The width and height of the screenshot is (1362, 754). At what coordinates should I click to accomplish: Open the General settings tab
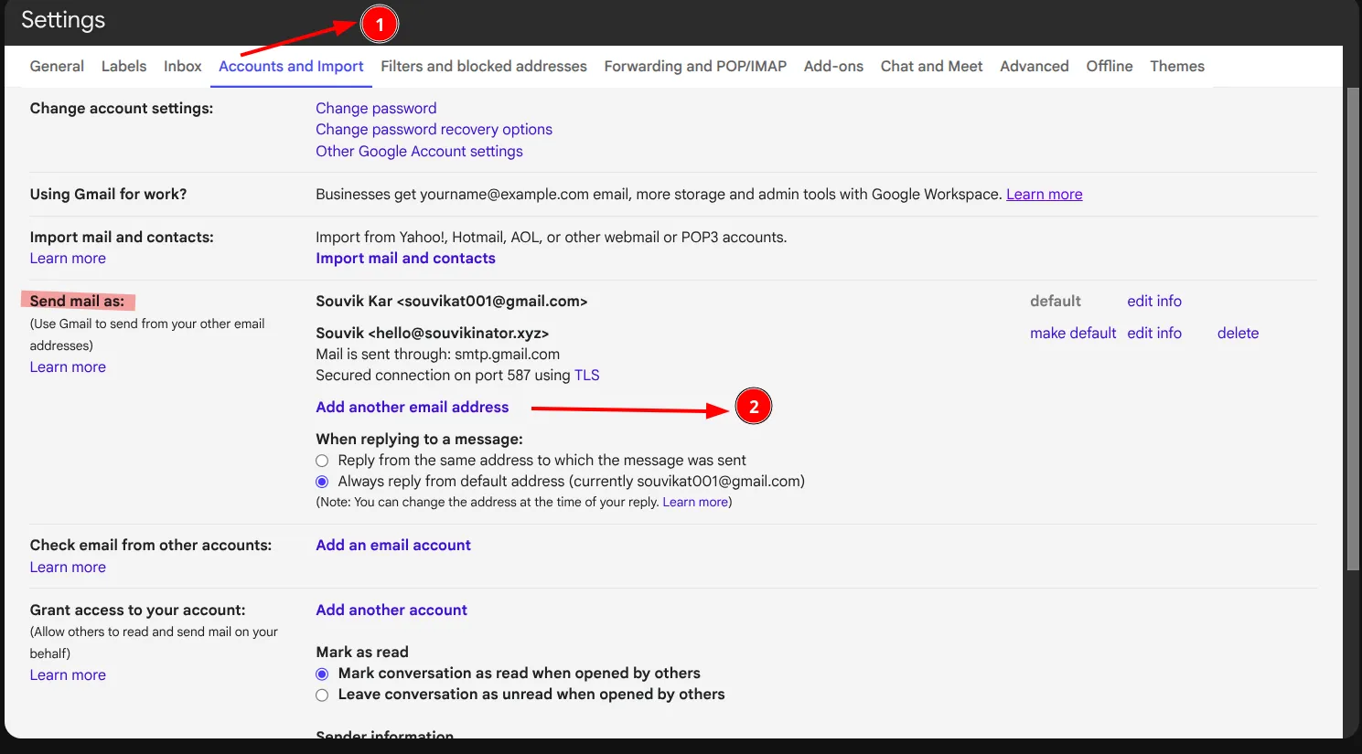click(57, 66)
